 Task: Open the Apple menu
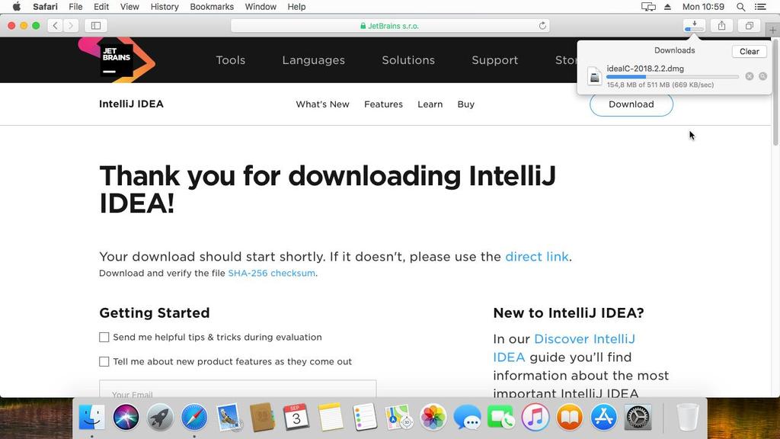(17, 6)
